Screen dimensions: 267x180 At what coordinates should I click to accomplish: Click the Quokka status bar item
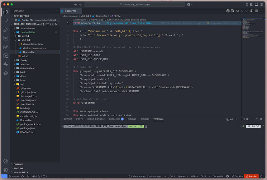point(238,176)
